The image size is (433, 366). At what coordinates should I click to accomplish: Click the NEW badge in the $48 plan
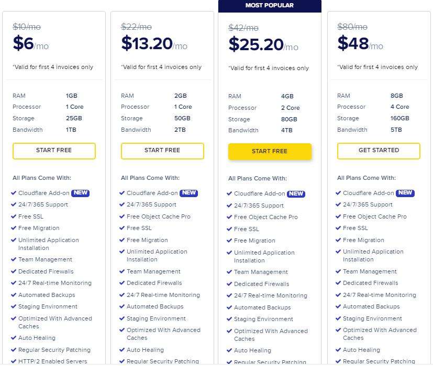point(405,193)
